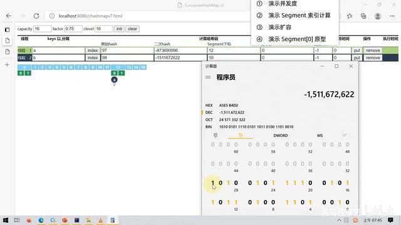This screenshot has height=225, width=401.
Task: Open PowerPoint from the taskbar
Action: pos(65,220)
